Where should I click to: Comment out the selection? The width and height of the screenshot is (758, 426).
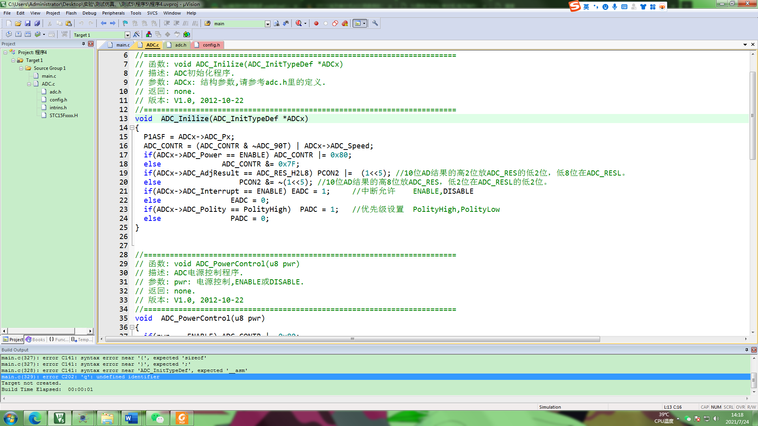point(186,24)
